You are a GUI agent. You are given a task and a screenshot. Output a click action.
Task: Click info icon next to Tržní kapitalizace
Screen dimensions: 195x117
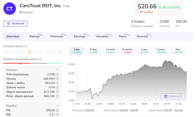pyautogui.click(x=57, y=74)
